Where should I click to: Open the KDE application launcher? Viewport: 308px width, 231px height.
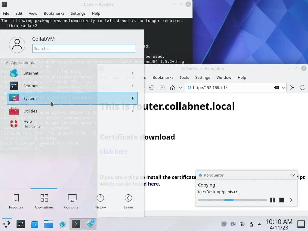(x=7, y=224)
